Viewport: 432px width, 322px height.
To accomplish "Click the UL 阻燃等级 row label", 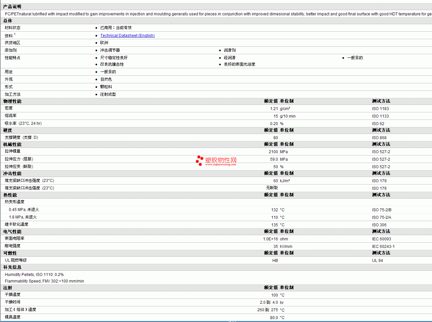I will (x=16, y=260).
